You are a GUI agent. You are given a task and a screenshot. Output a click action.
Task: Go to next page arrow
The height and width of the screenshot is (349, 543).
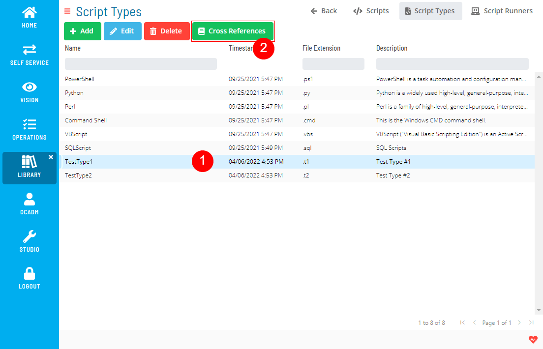(x=519, y=322)
